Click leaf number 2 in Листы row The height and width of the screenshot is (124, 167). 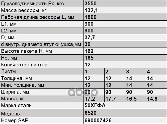click(x=107, y=72)
